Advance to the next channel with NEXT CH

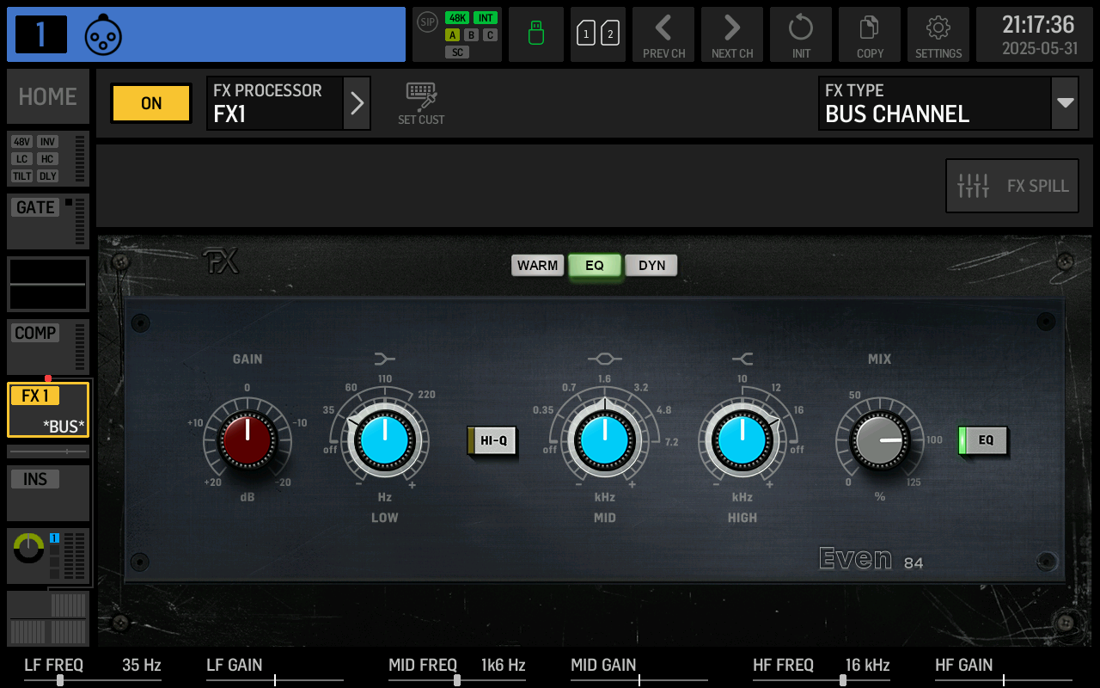[731, 34]
